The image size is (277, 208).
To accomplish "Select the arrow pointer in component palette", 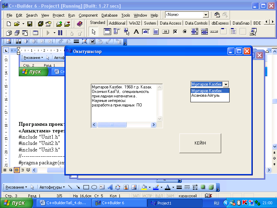I will pos(93,32).
